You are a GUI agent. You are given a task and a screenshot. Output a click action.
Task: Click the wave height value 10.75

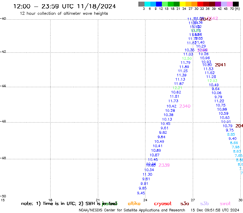pos(221,105)
